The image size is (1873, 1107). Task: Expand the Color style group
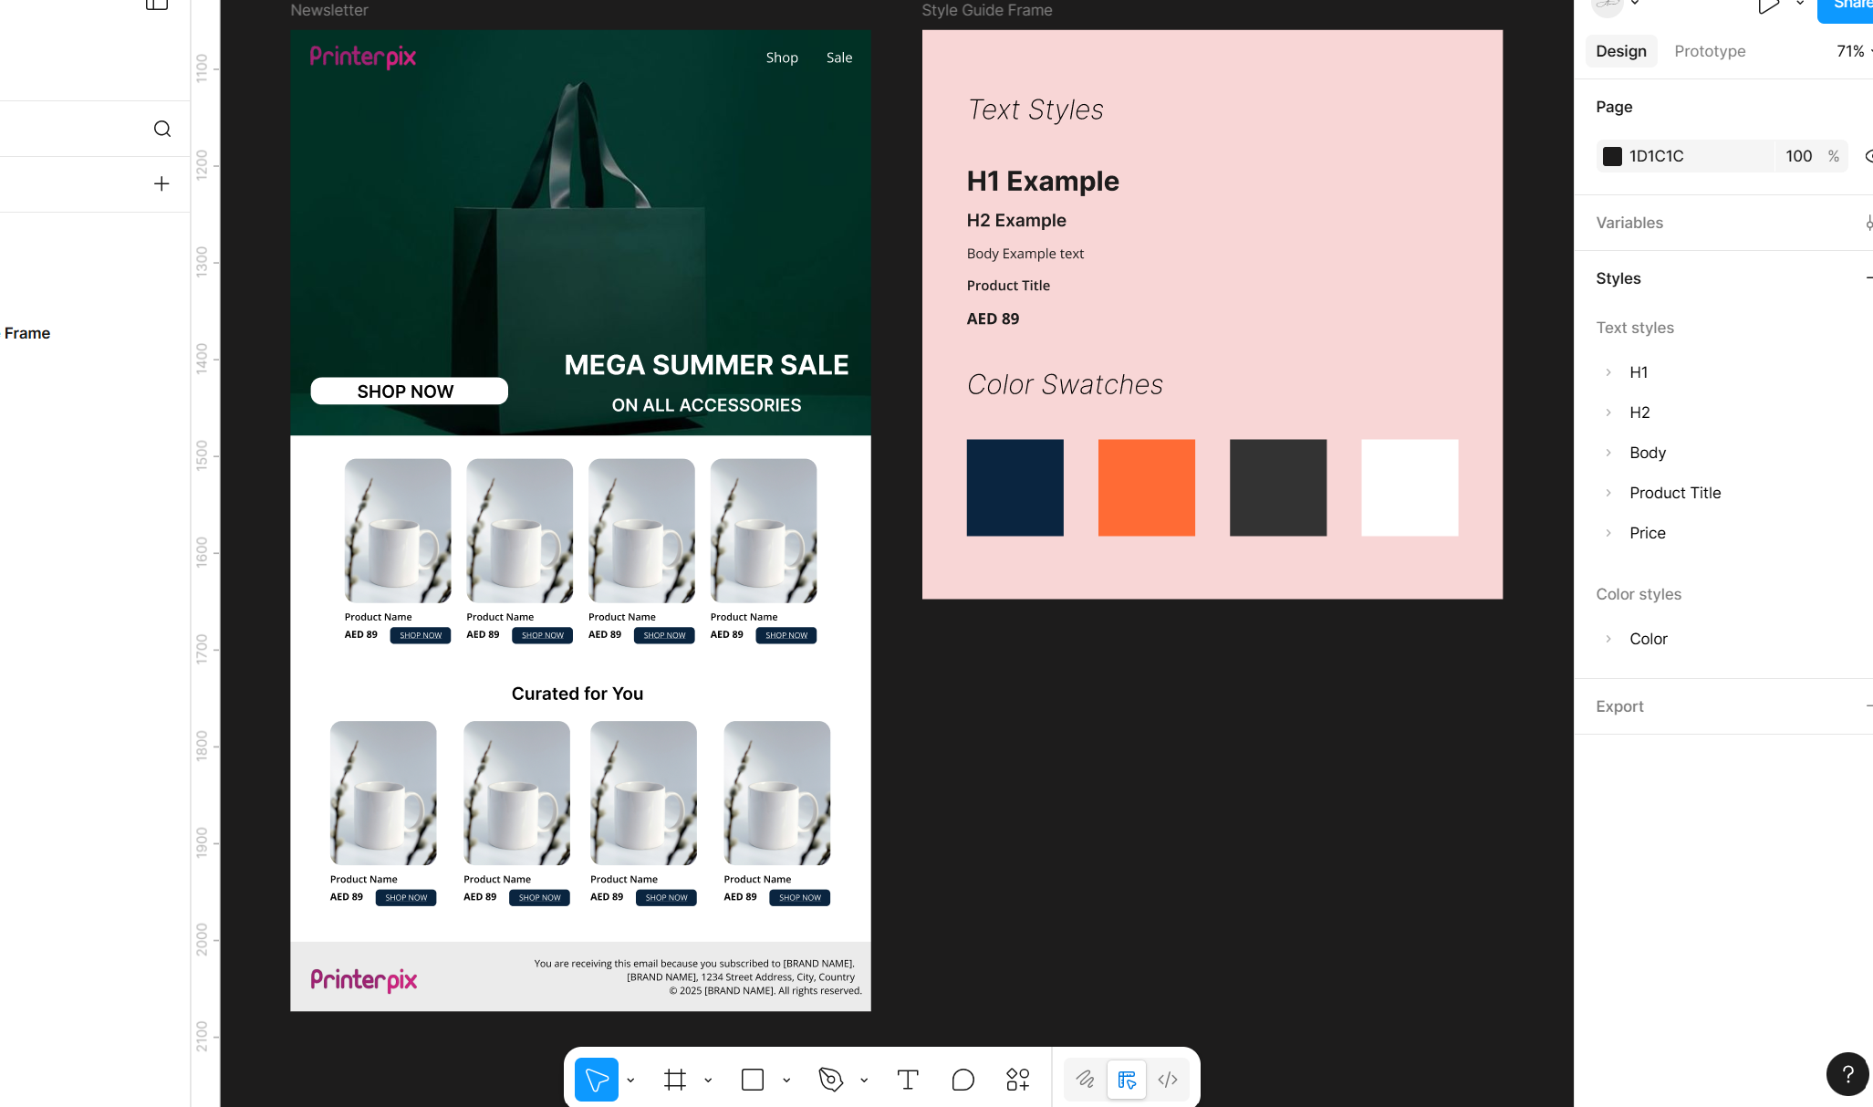tap(1608, 639)
